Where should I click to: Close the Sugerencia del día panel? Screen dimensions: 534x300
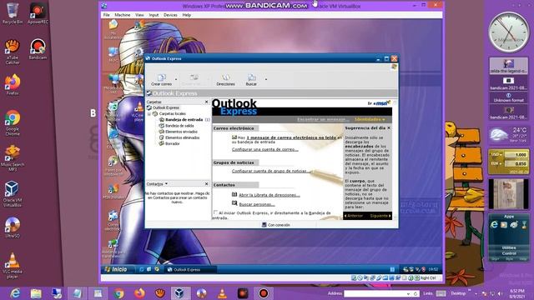coord(389,127)
